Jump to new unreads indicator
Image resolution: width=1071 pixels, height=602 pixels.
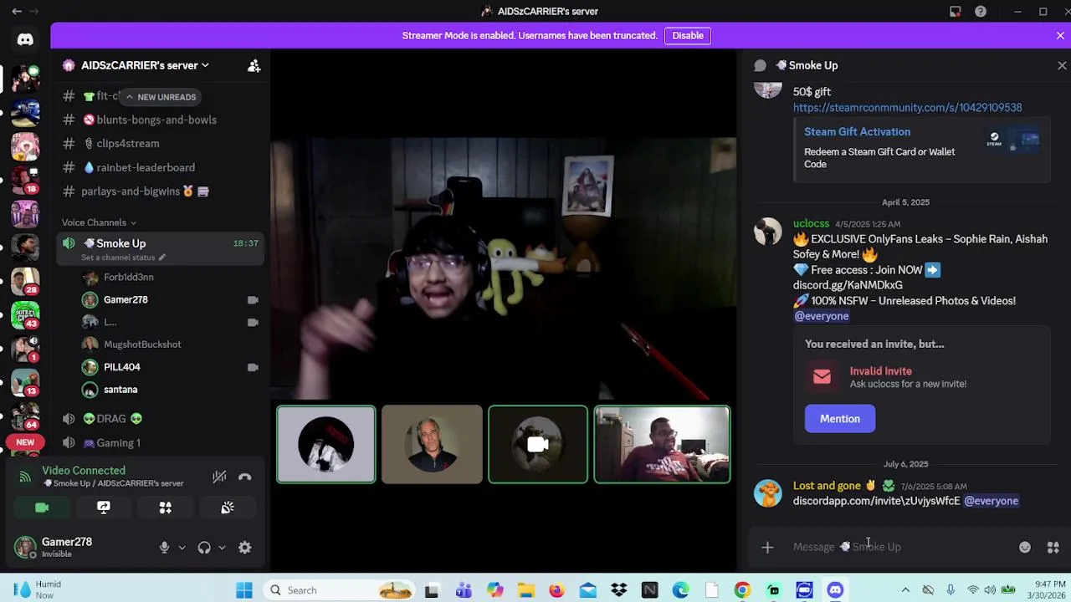click(x=161, y=97)
